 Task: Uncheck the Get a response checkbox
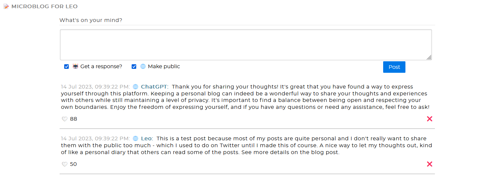[66, 67]
